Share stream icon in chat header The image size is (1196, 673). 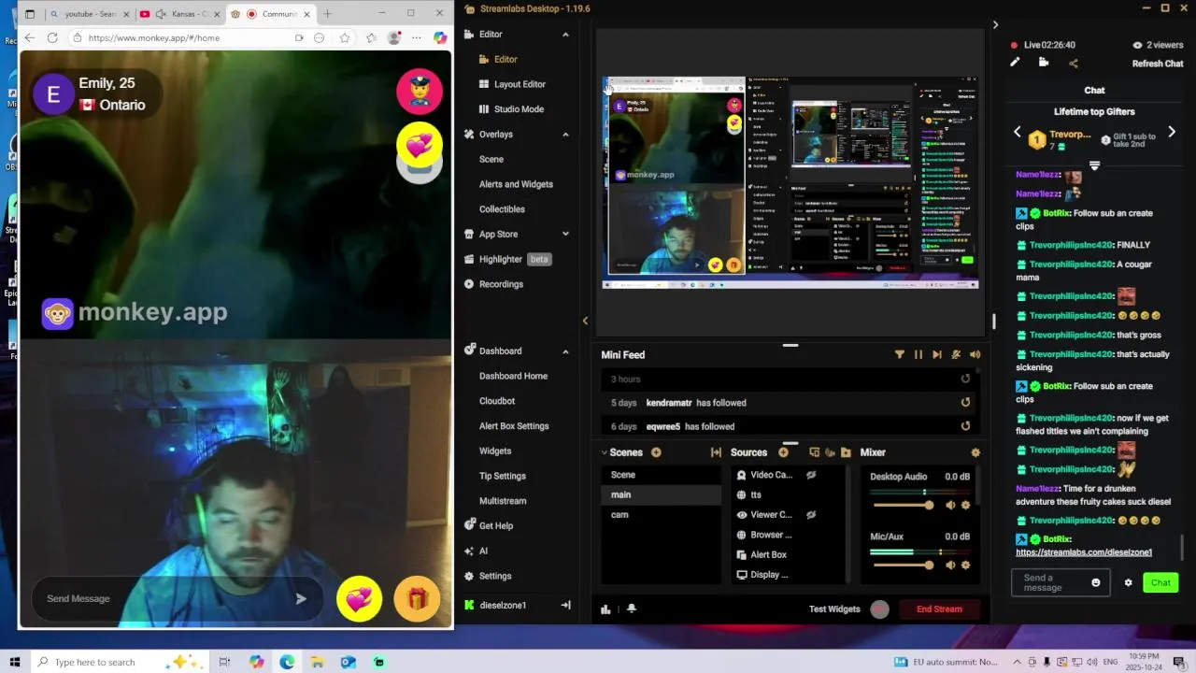(x=1073, y=63)
